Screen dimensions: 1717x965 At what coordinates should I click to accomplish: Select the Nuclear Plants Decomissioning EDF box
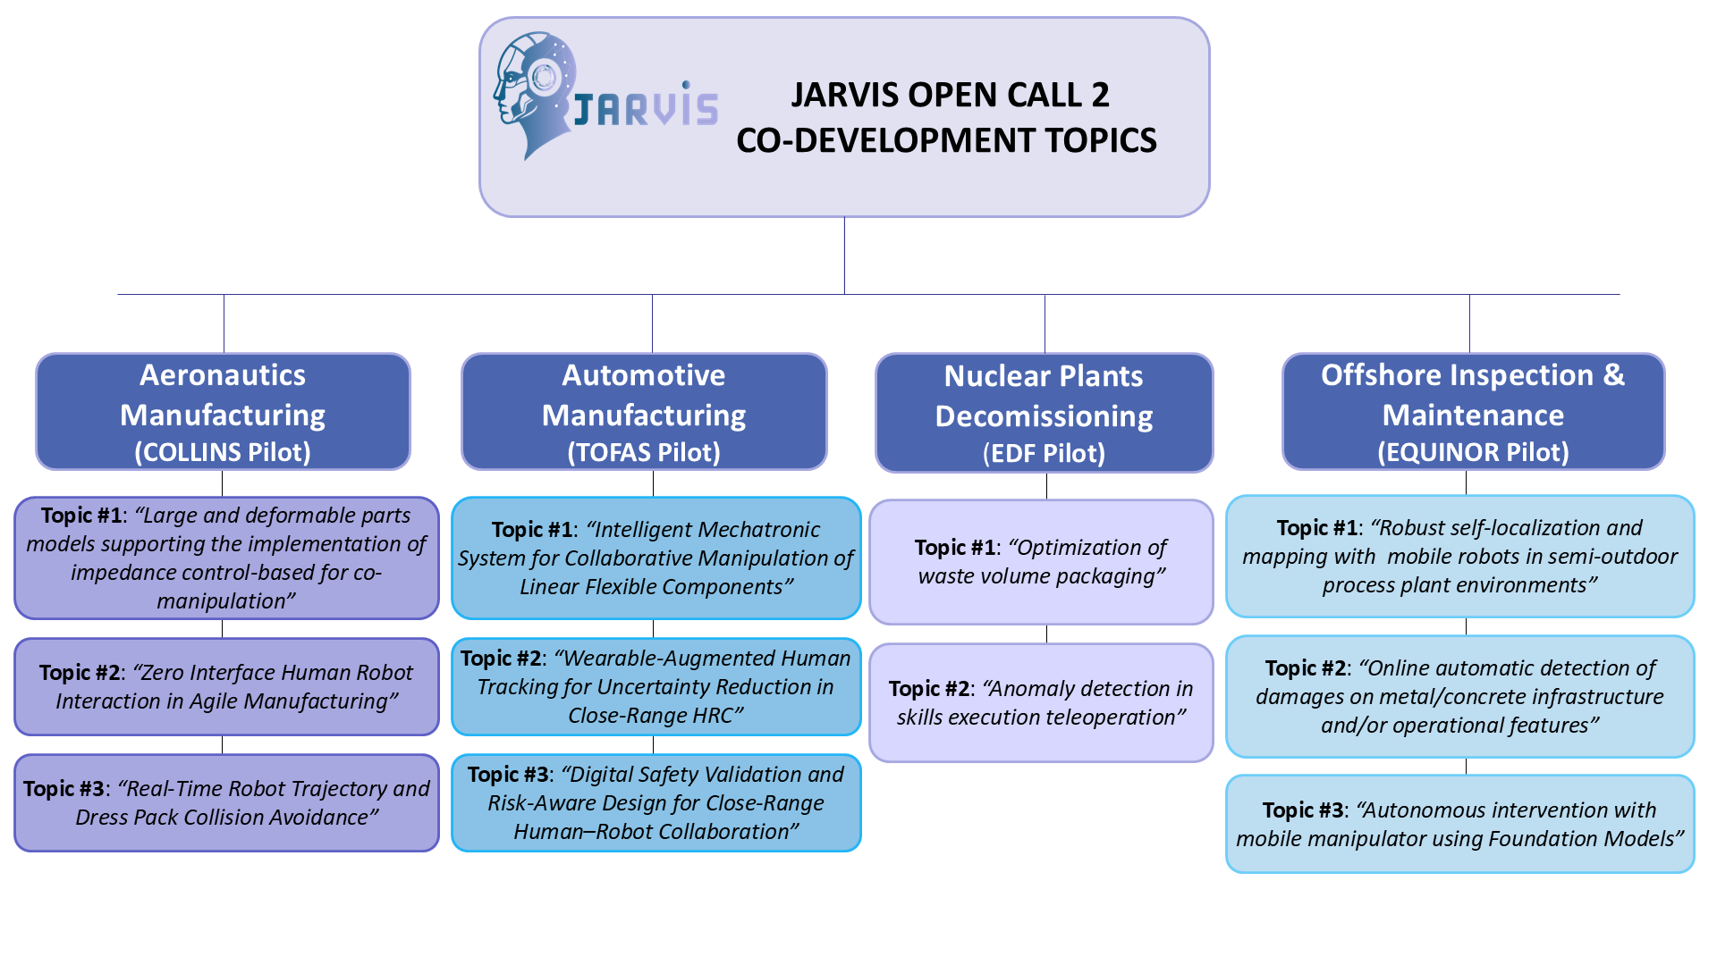coord(1044,413)
